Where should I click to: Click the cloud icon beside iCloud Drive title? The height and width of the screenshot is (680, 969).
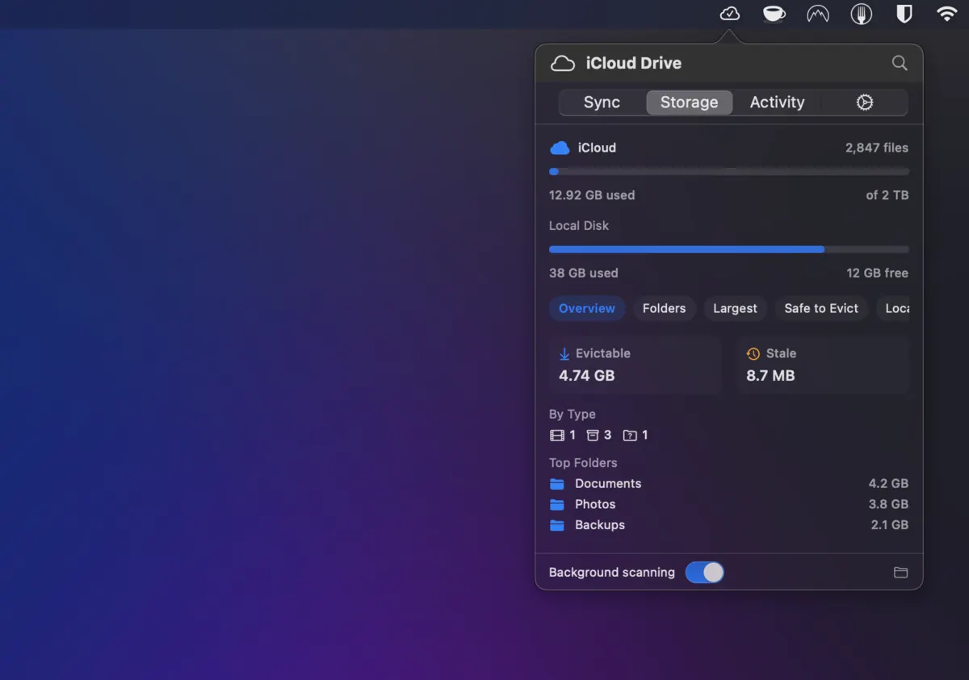pos(563,64)
